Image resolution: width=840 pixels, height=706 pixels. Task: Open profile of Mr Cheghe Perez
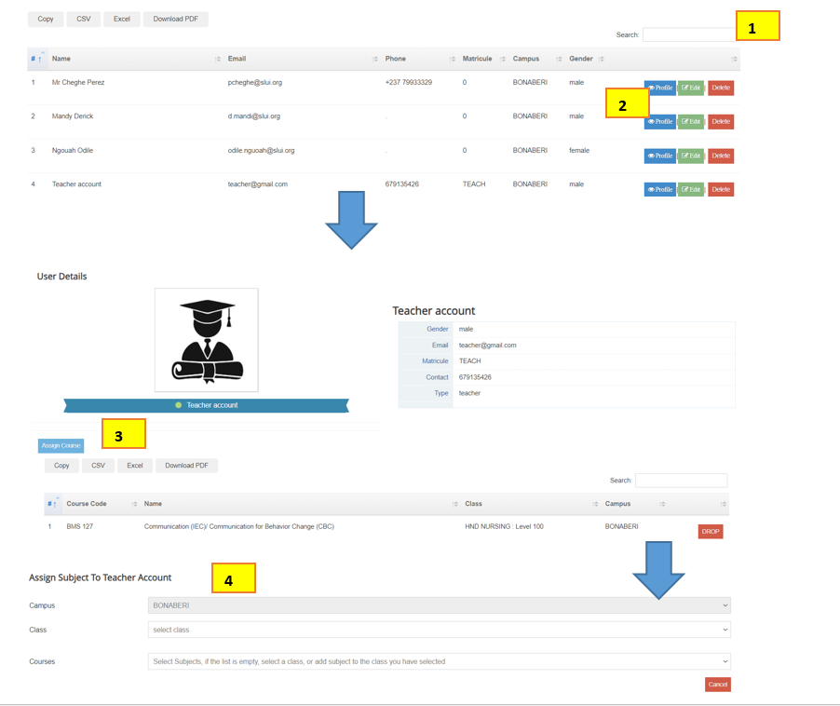pos(659,88)
